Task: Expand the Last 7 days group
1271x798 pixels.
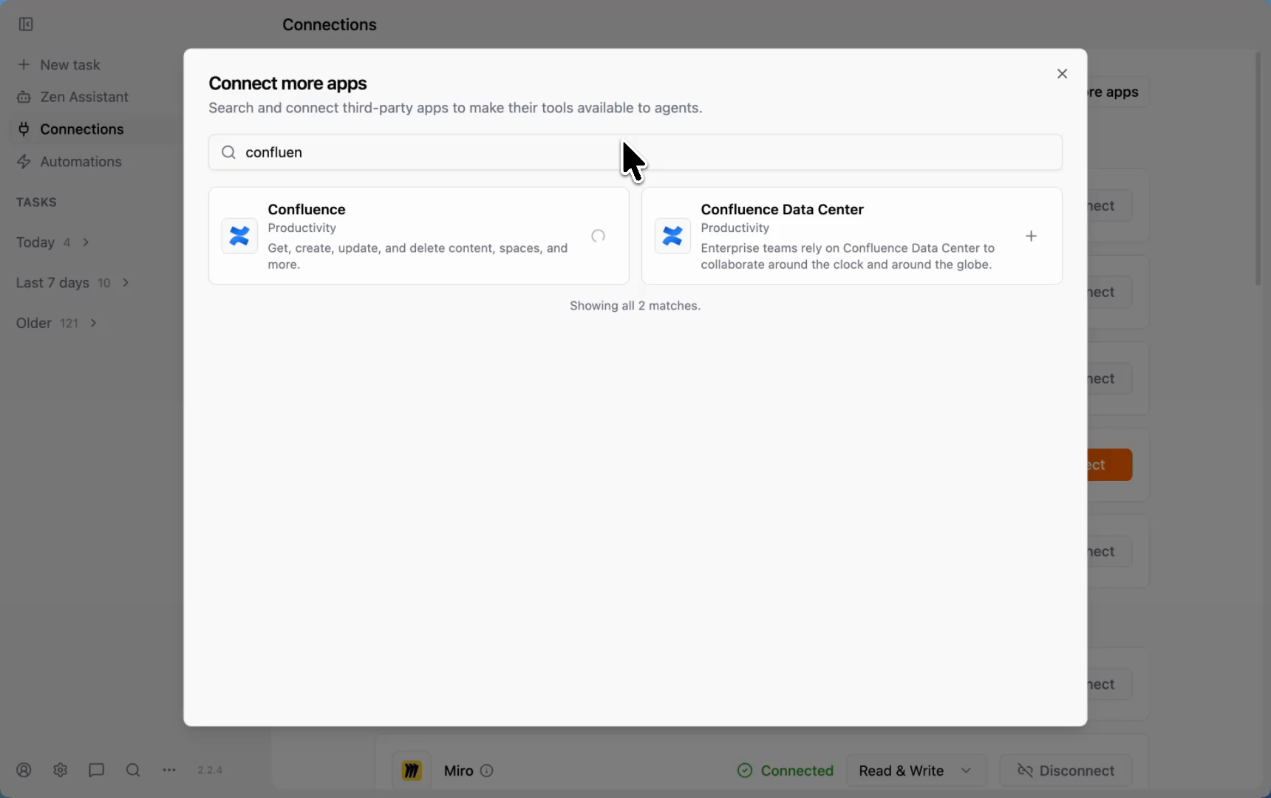Action: coord(73,283)
